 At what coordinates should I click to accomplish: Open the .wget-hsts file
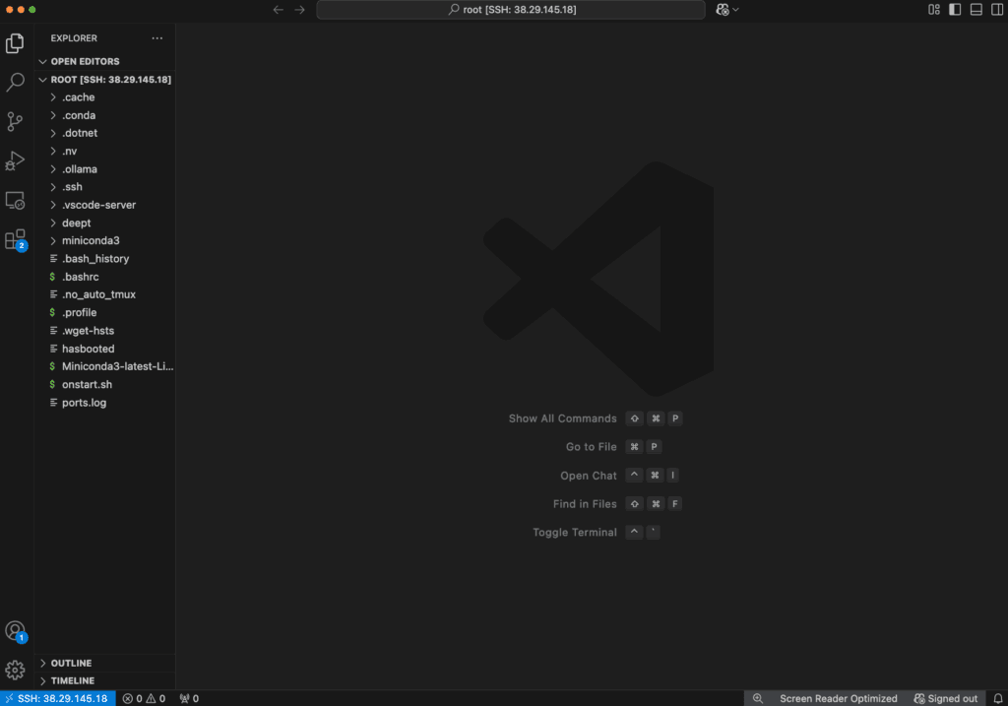pyautogui.click(x=104, y=331)
